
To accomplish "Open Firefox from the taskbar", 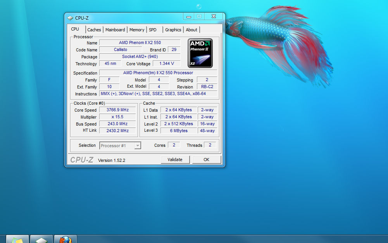I will 66,240.
